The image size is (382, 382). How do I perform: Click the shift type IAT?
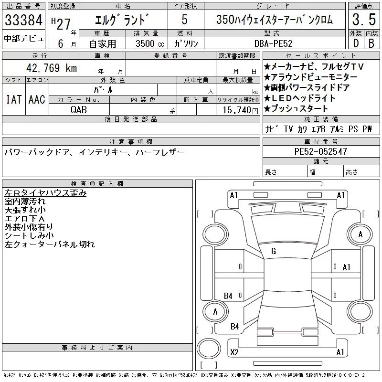tap(14, 99)
